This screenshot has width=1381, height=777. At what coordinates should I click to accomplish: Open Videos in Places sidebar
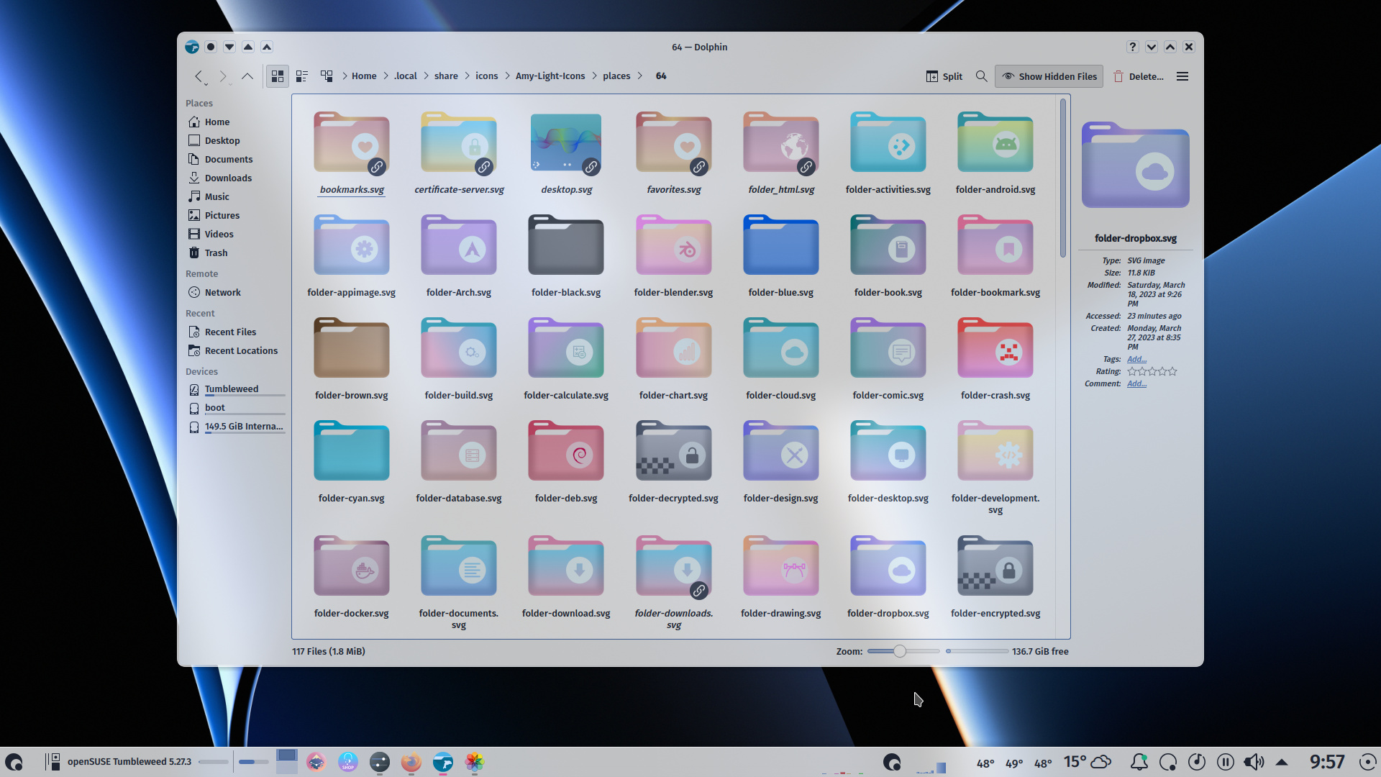pyautogui.click(x=235, y=235)
